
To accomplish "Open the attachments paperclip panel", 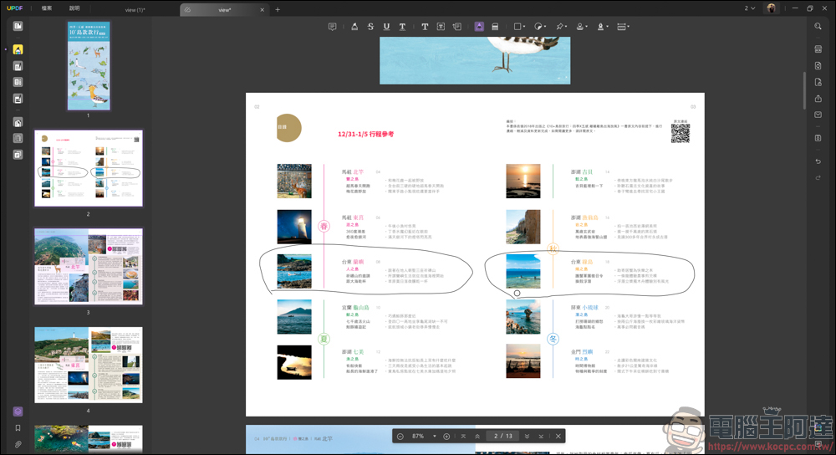I will tap(18, 444).
